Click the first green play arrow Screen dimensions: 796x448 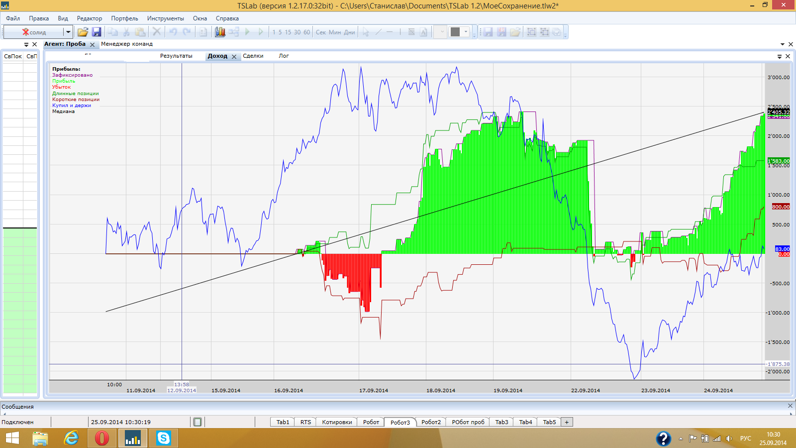(x=247, y=32)
